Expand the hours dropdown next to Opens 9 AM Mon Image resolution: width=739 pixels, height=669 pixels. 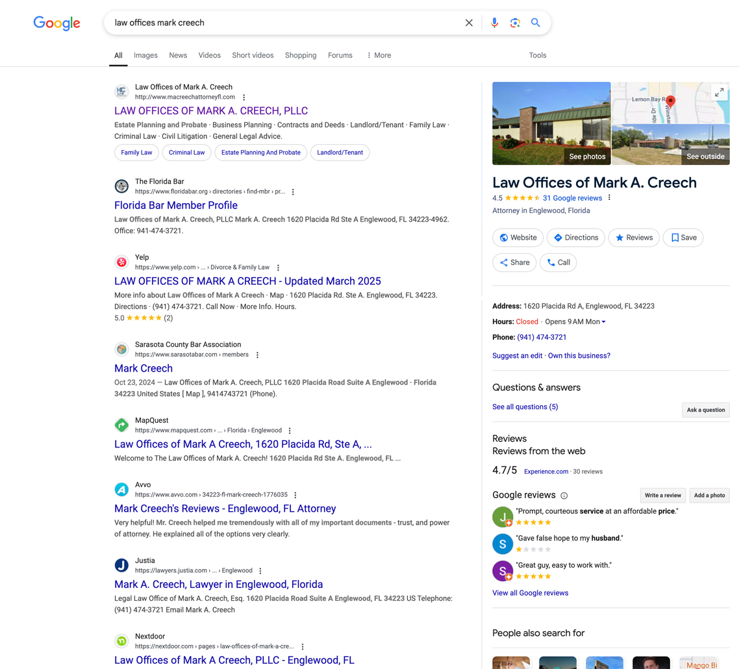[603, 322]
